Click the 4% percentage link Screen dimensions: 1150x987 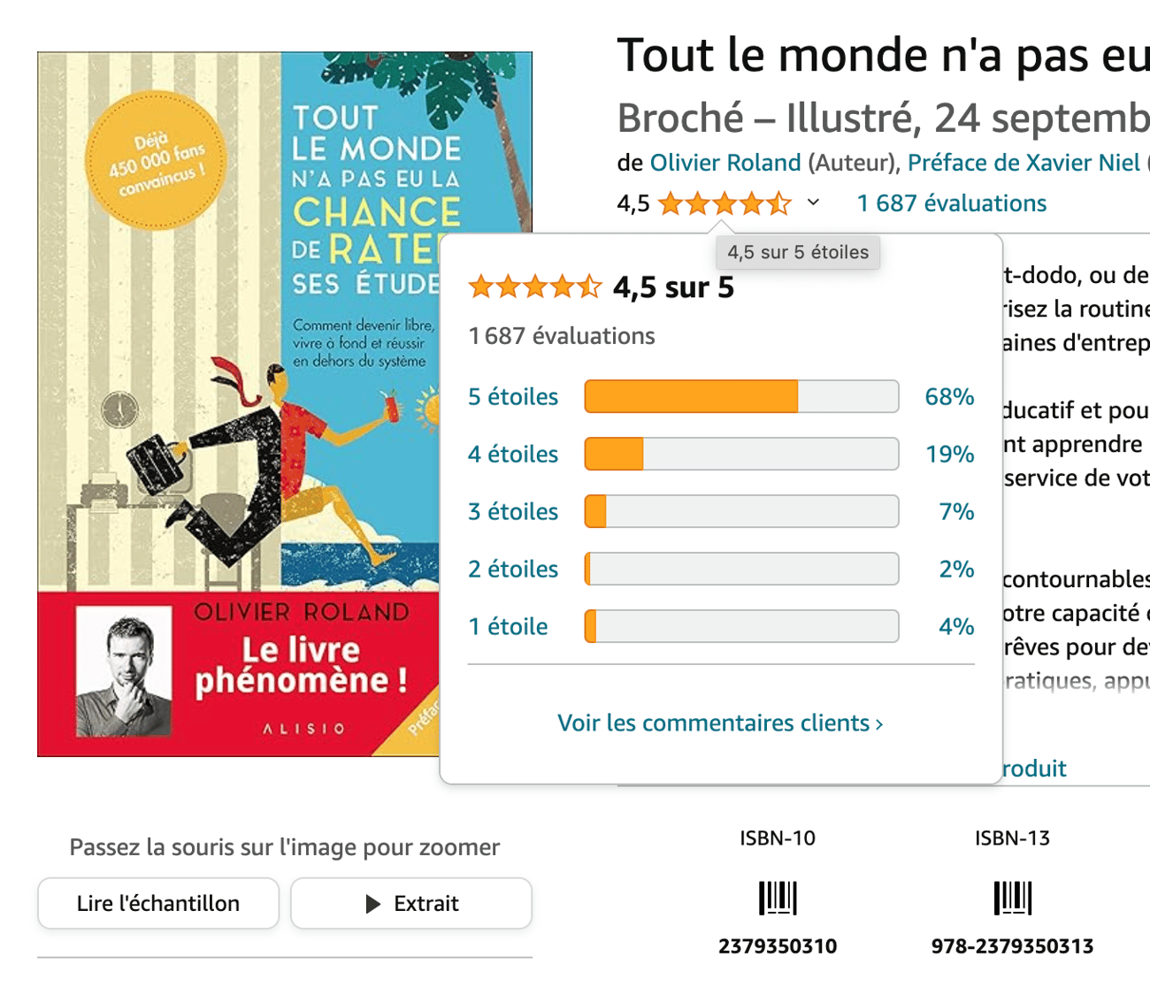coord(955,626)
